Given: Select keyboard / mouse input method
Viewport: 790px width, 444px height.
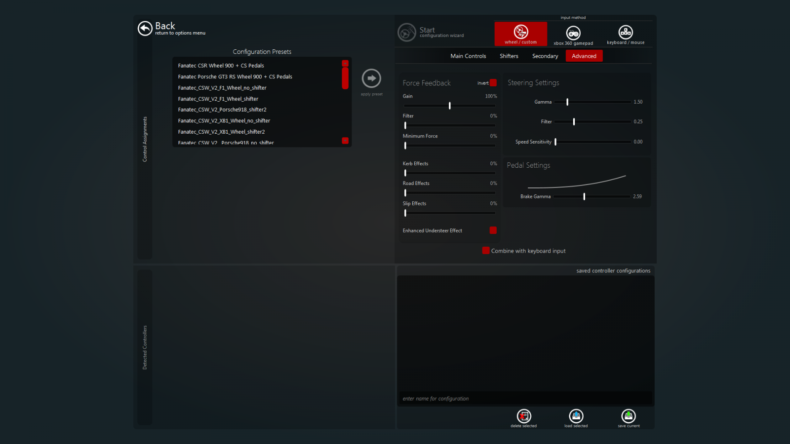Looking at the screenshot, I should [x=626, y=35].
